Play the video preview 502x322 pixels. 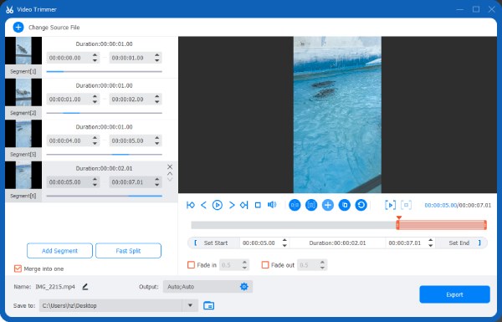[218, 205]
